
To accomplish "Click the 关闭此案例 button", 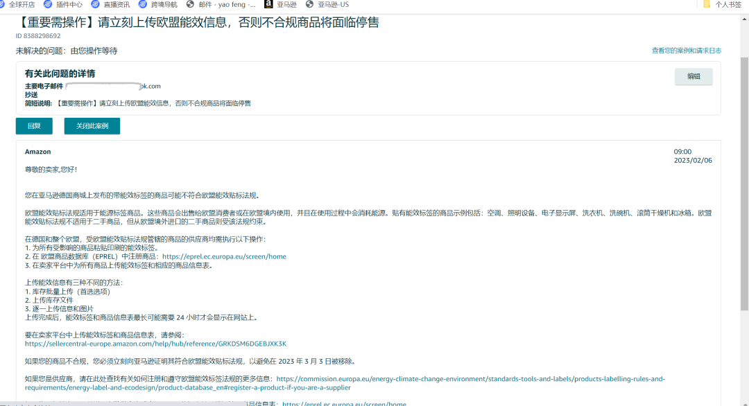I will pyautogui.click(x=92, y=126).
